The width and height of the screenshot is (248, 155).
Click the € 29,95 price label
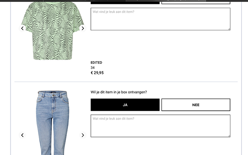coord(97,73)
